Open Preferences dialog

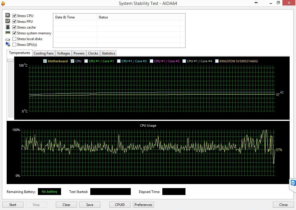coord(143,205)
